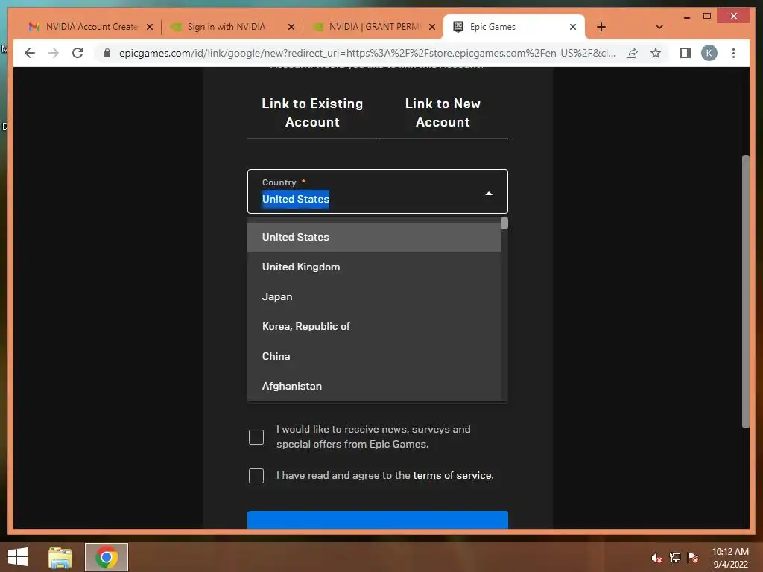The height and width of the screenshot is (572, 763).
Task: Choose Japan from country list
Action: click(374, 296)
